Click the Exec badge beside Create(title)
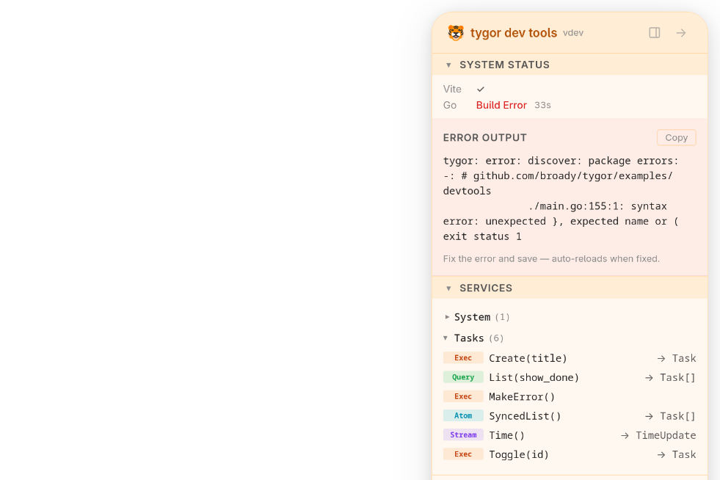 coord(463,357)
